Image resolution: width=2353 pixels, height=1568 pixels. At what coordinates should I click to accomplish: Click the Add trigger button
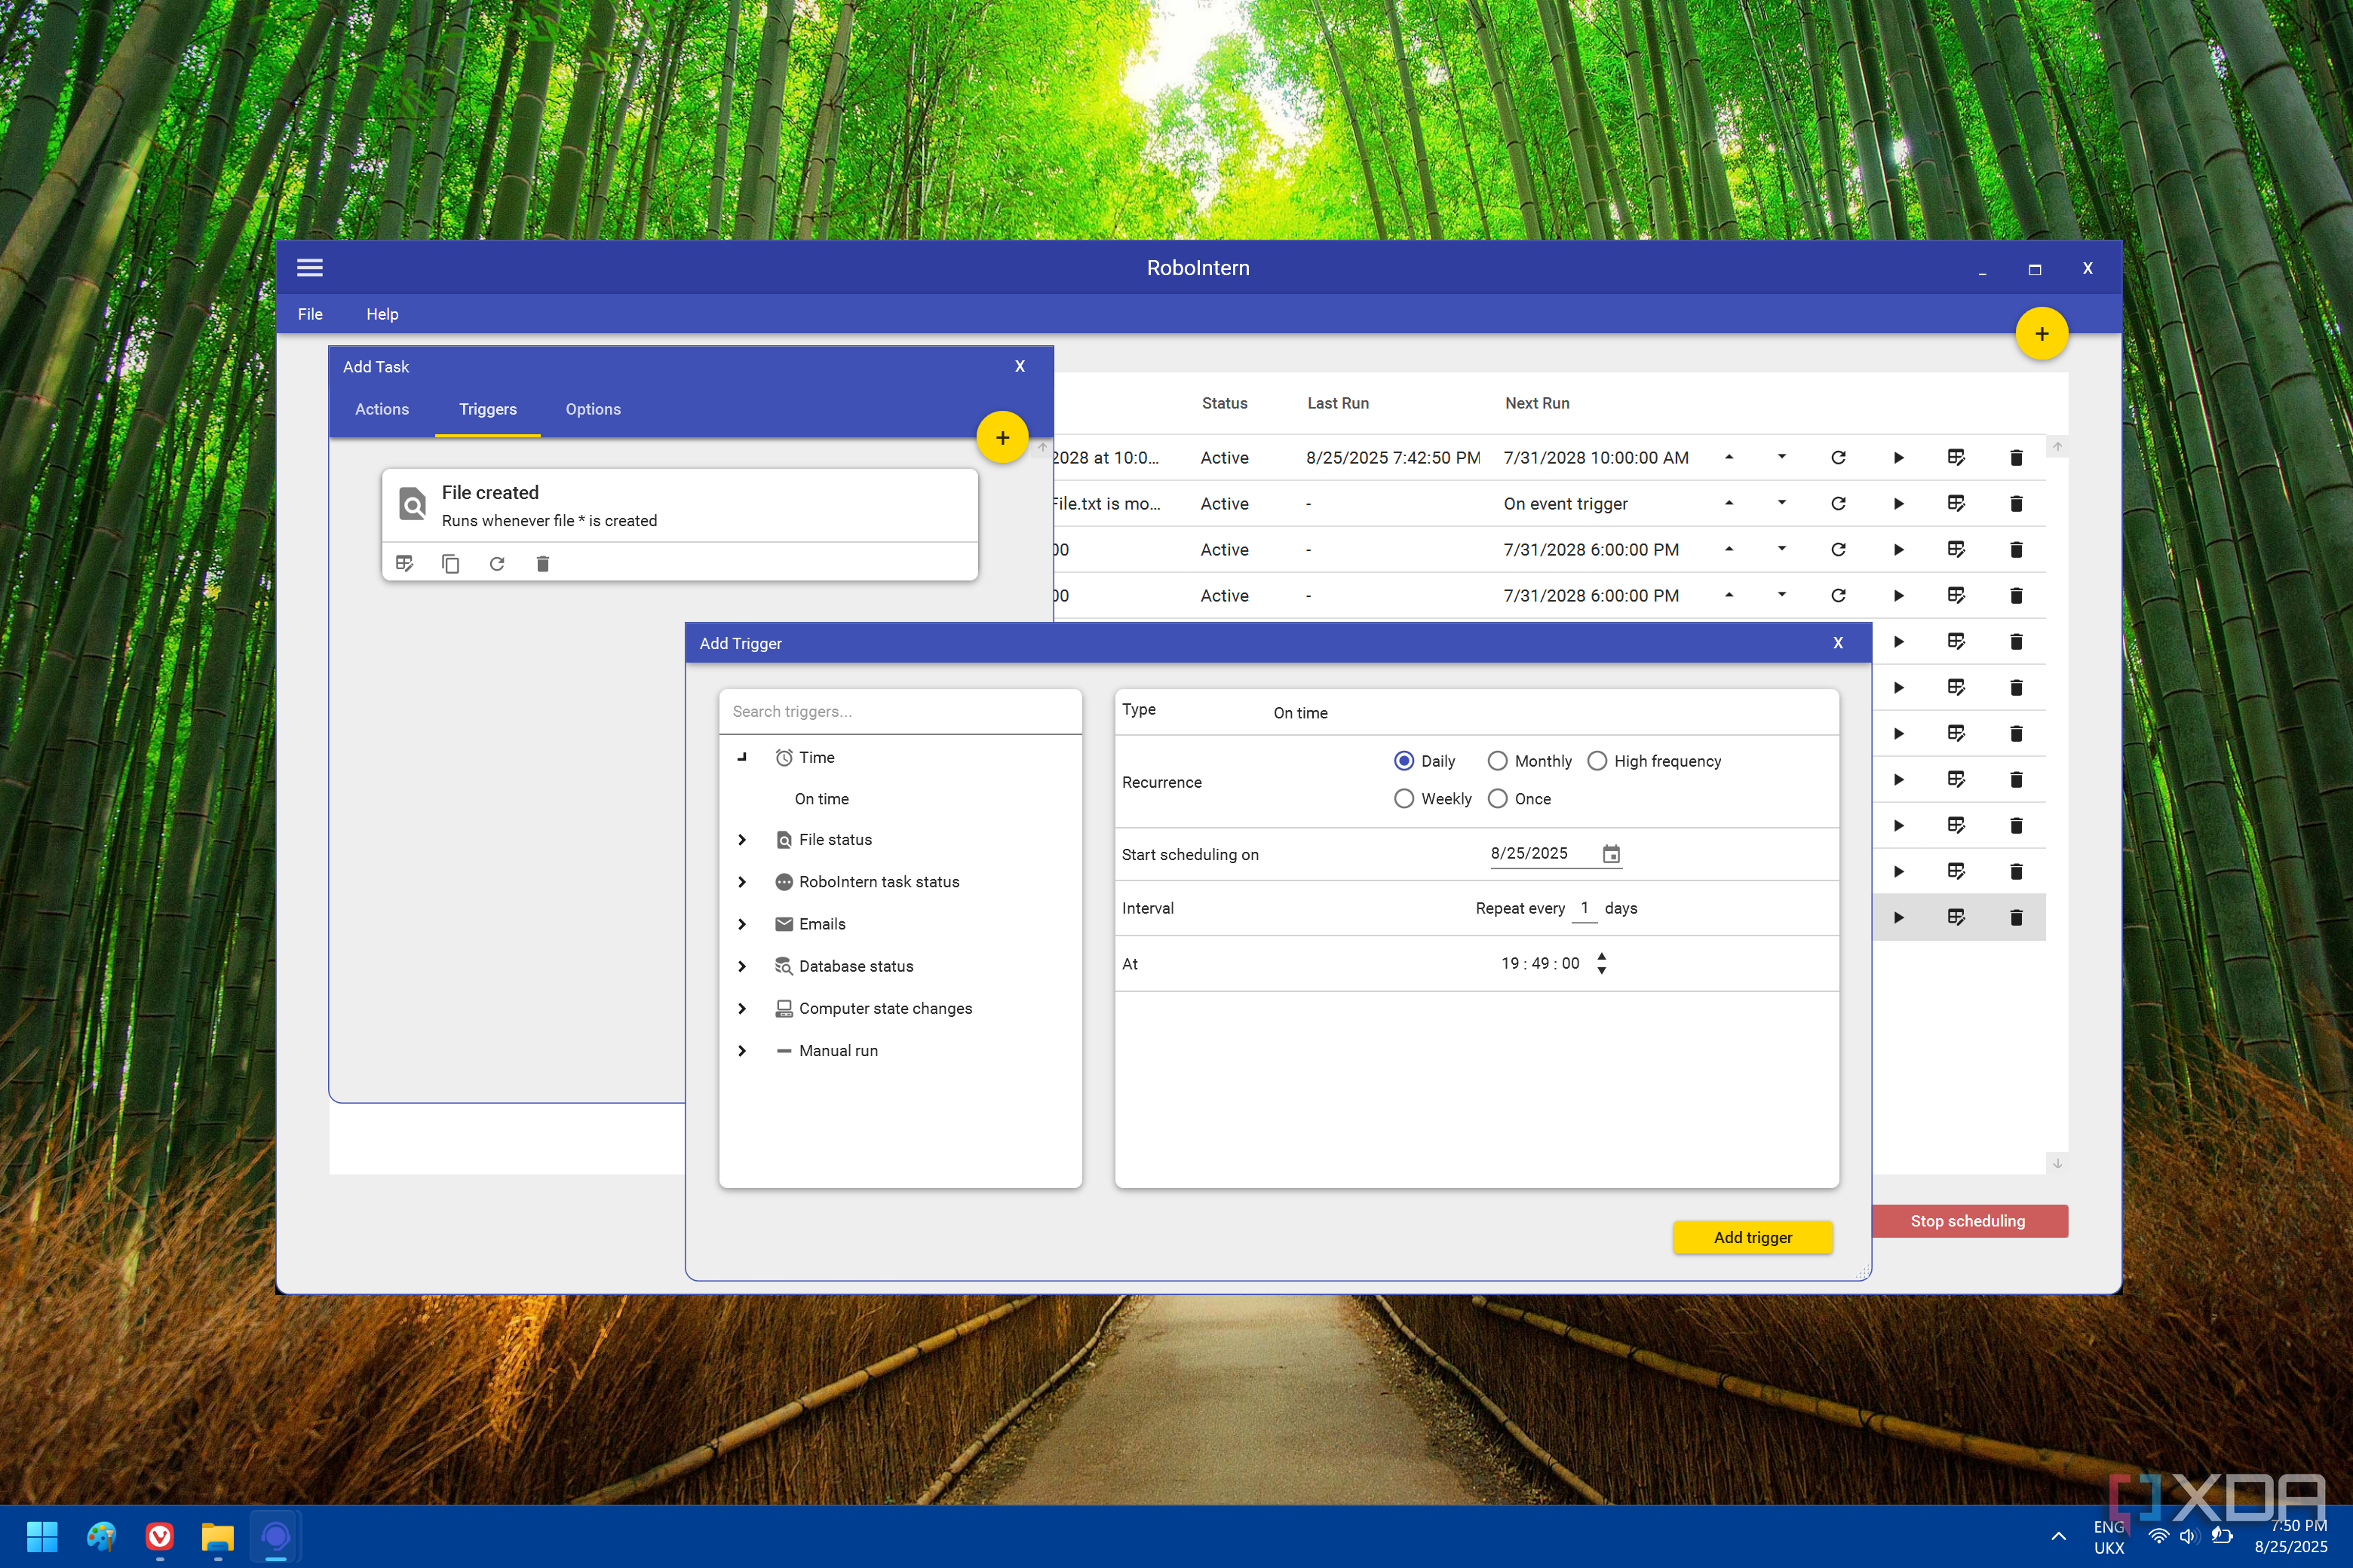point(1753,1237)
